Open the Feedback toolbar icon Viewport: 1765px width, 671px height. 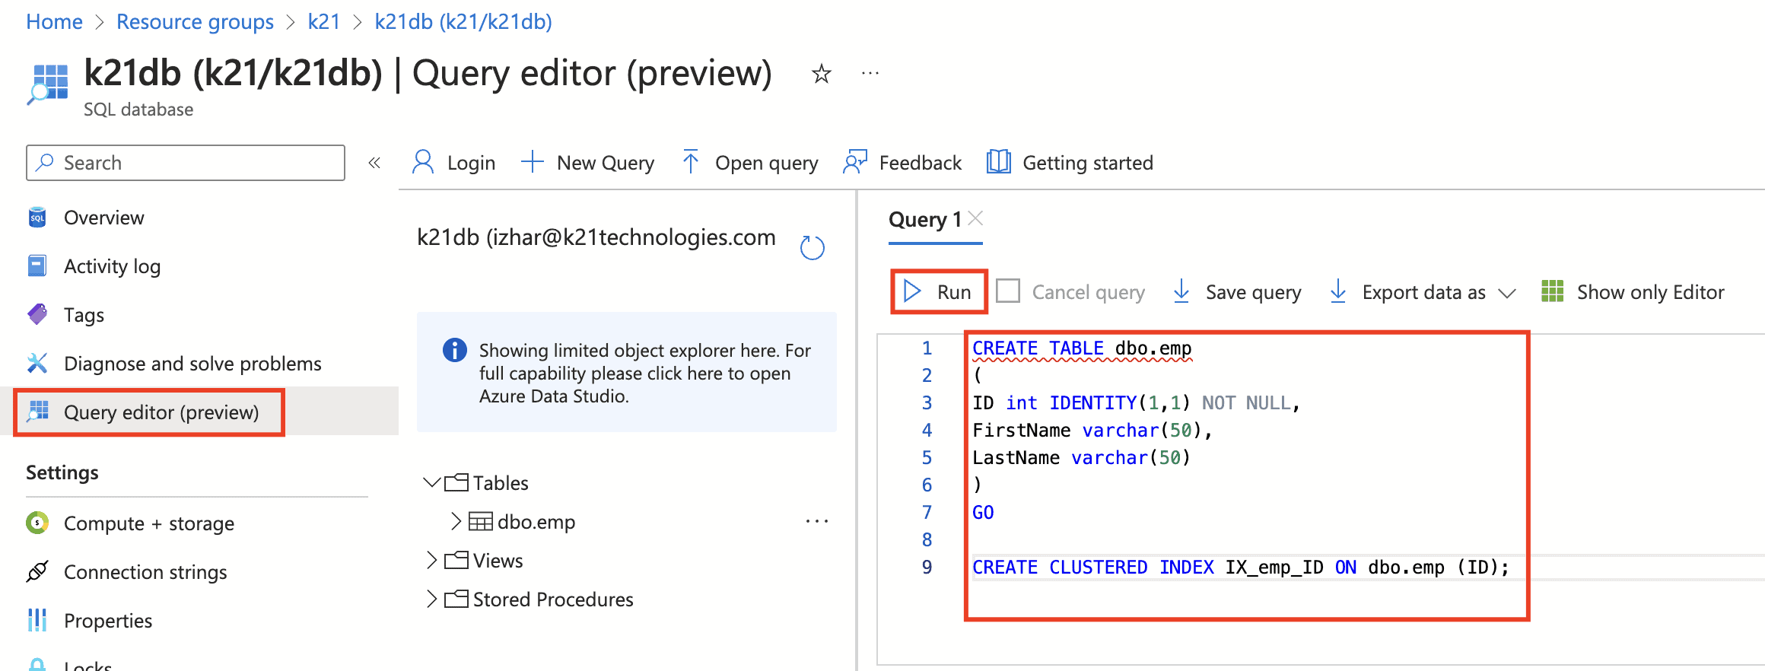tap(855, 162)
